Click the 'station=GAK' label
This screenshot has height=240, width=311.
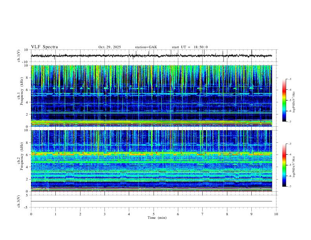pyautogui.click(x=146, y=47)
